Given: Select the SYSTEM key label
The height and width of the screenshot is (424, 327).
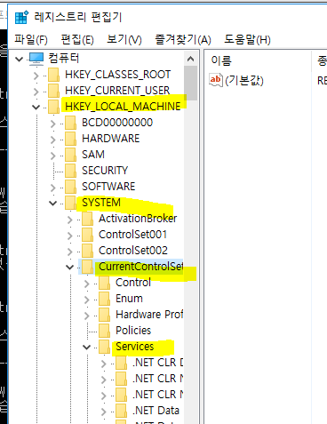Looking at the screenshot, I should pyautogui.click(x=101, y=203).
